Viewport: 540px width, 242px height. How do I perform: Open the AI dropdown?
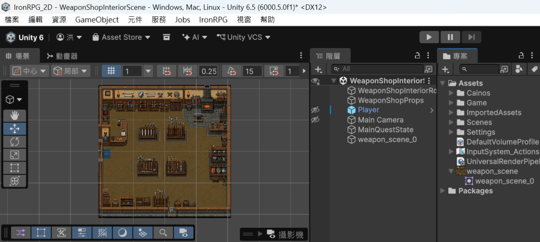(x=195, y=37)
